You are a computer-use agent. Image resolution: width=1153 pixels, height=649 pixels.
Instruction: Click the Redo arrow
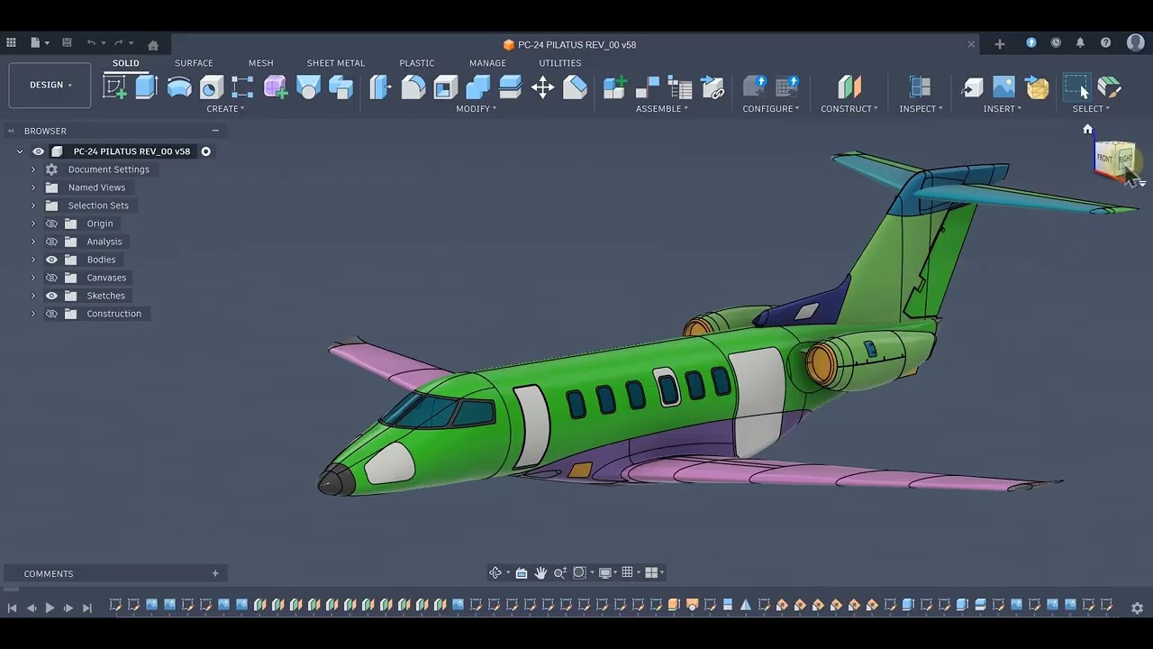point(118,42)
